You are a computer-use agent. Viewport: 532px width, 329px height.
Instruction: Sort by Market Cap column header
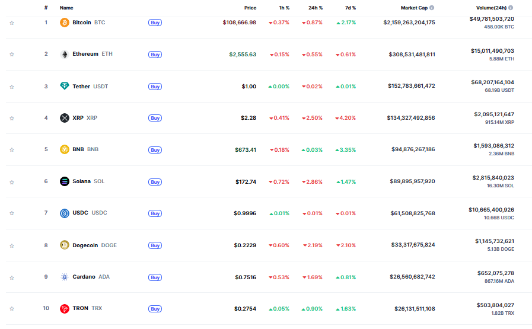tap(414, 8)
